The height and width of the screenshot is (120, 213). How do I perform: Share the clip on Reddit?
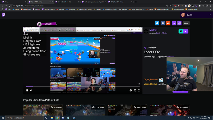tap(168, 23)
